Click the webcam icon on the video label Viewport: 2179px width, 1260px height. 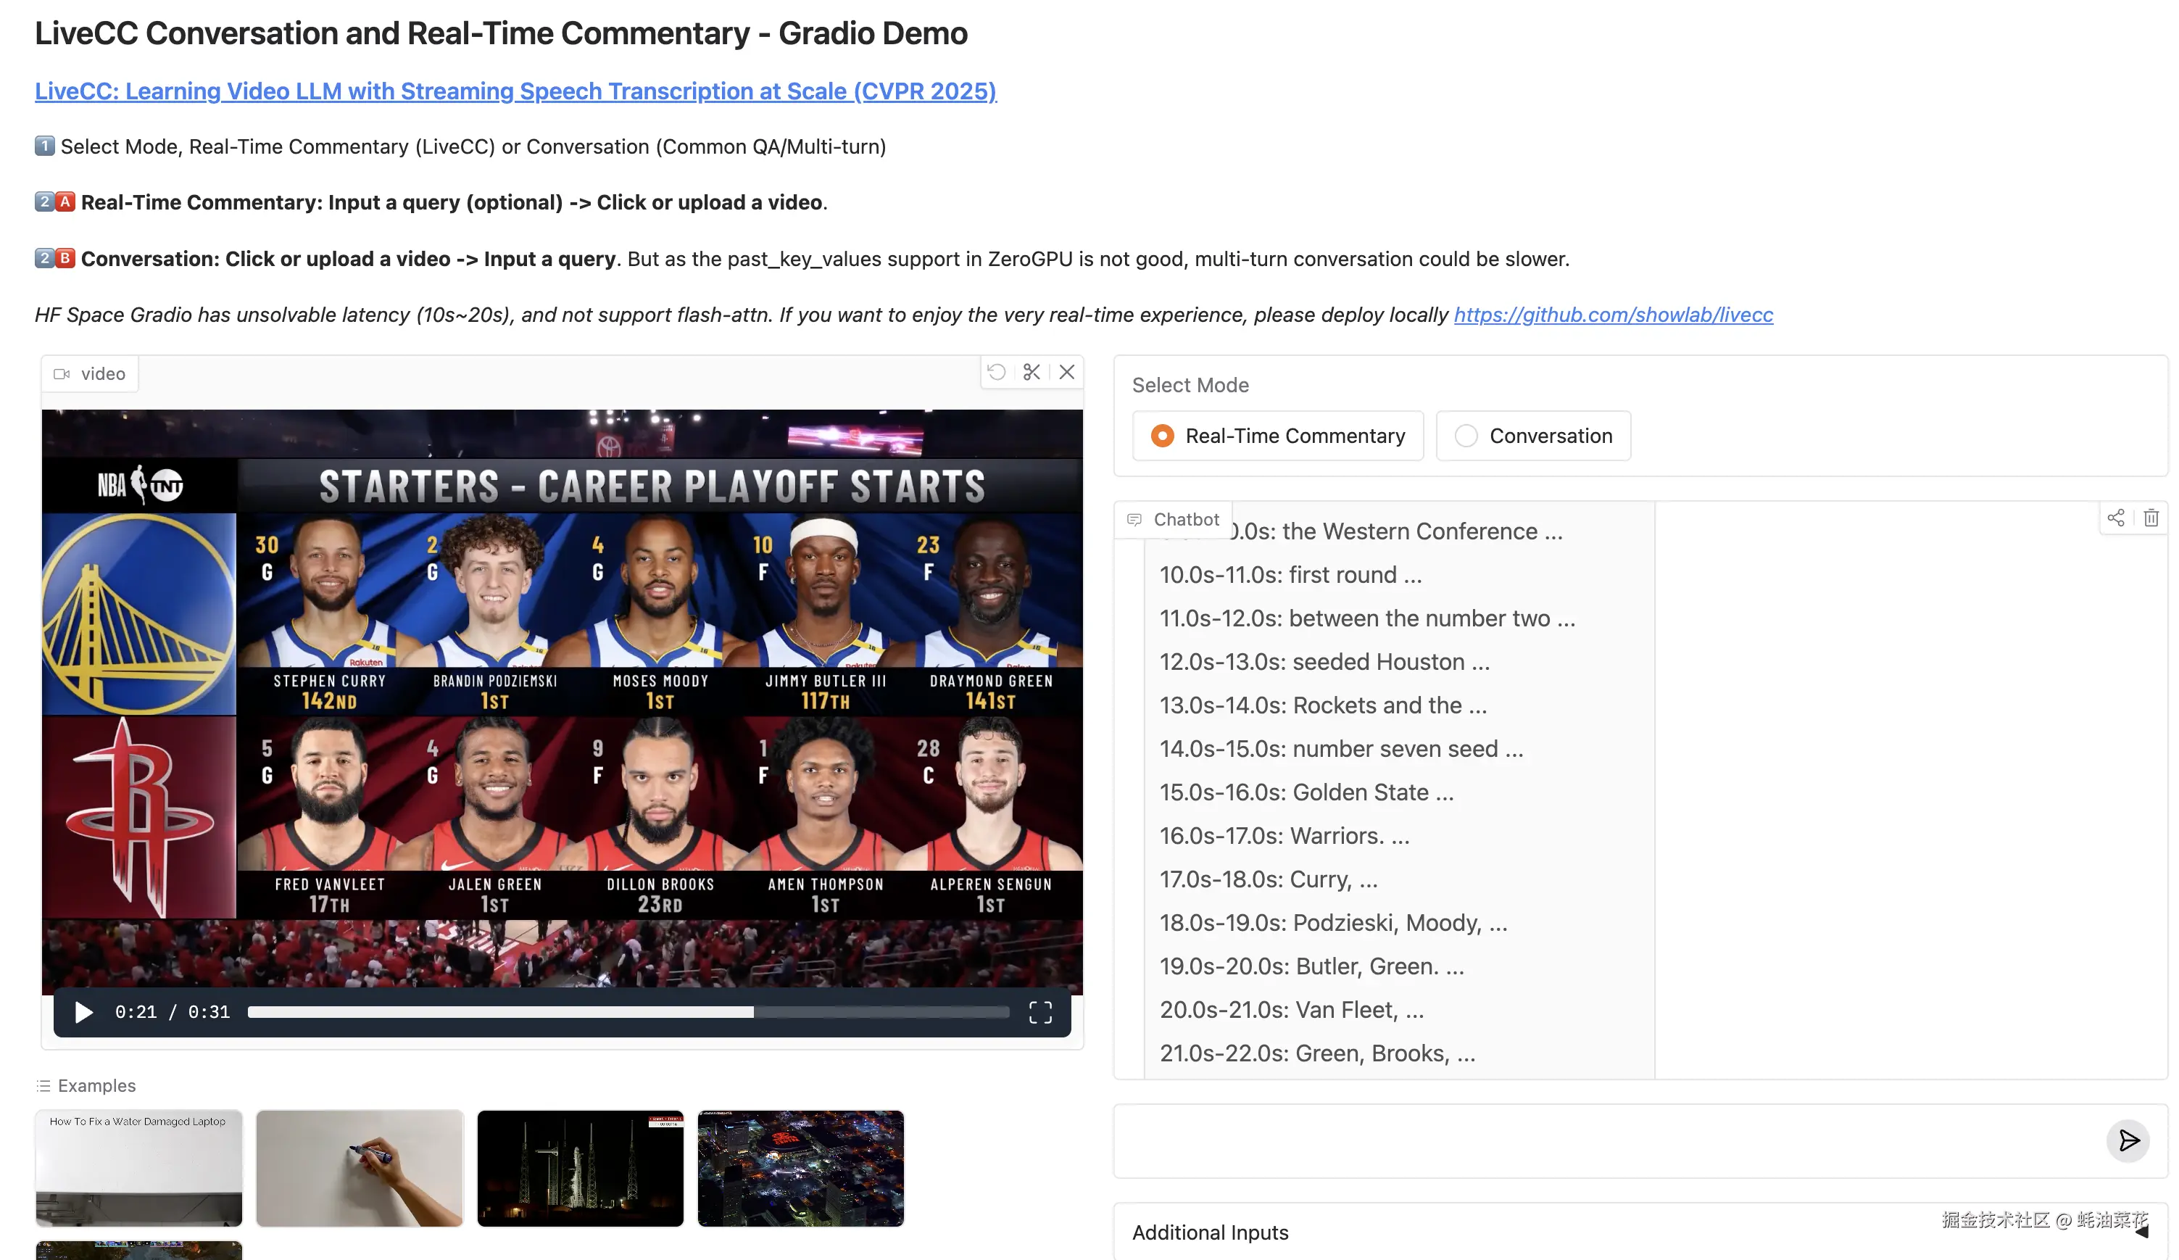point(62,373)
